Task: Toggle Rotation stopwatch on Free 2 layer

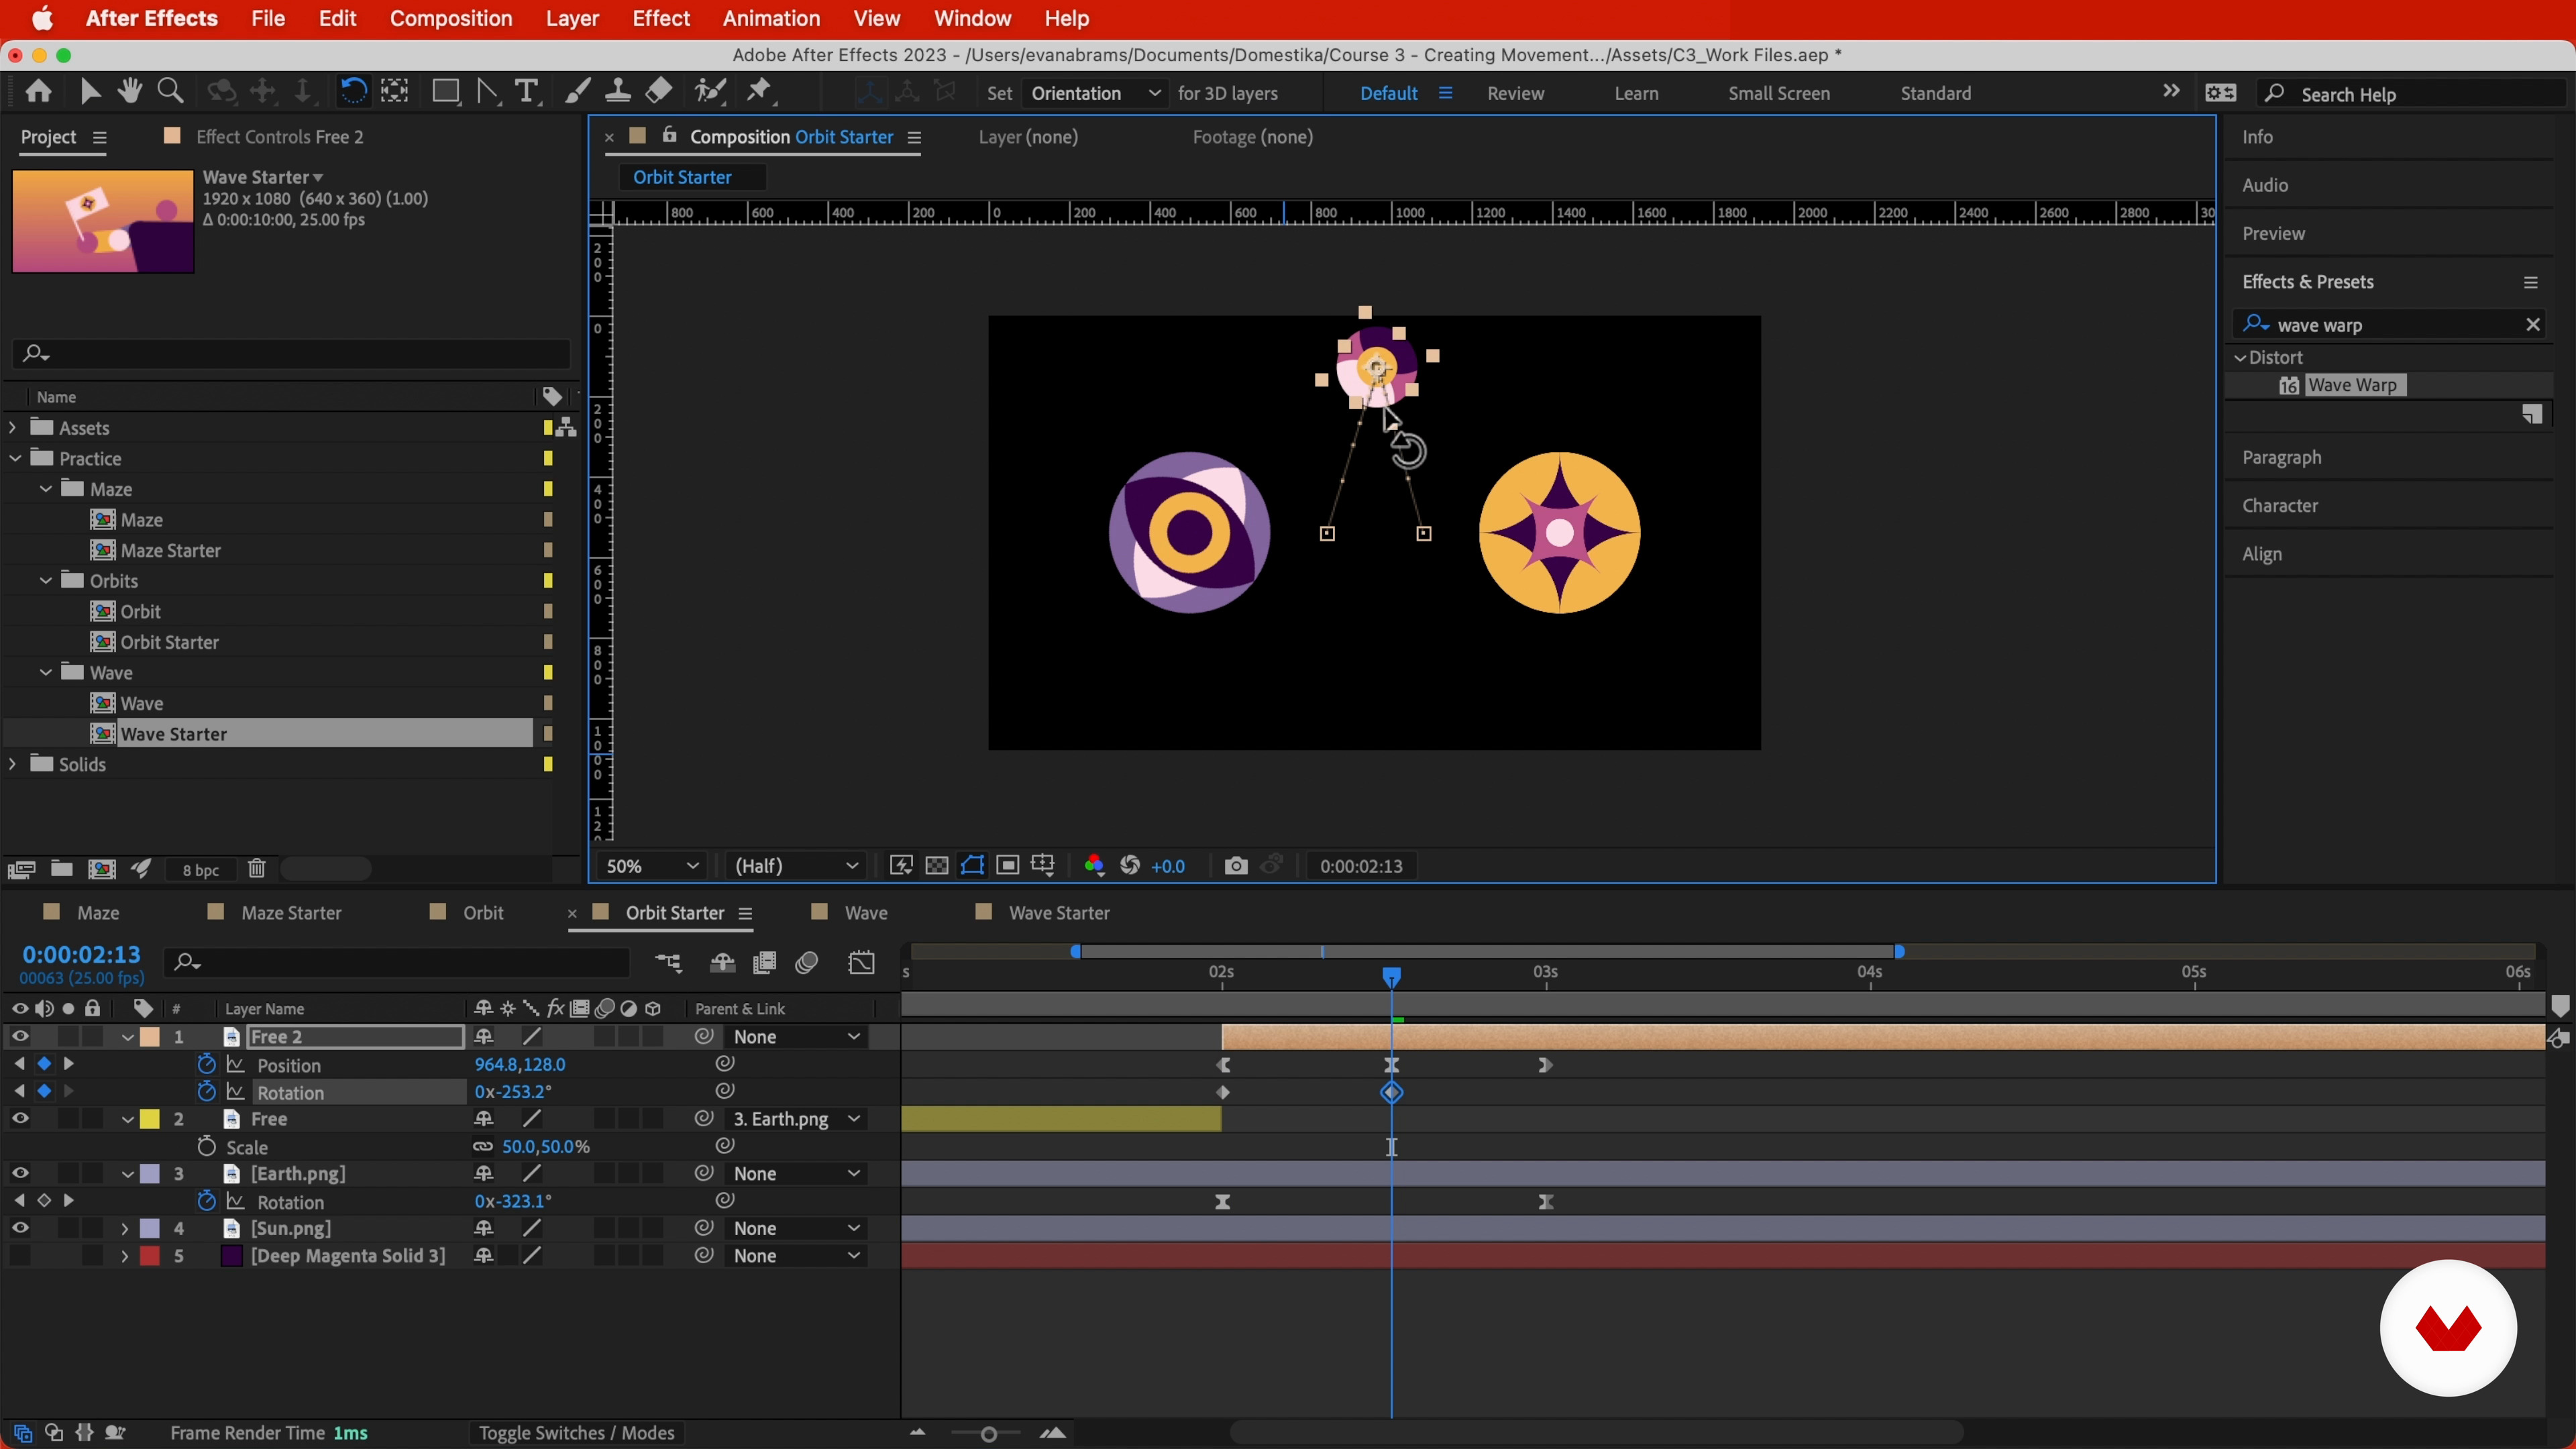Action: (207, 1092)
